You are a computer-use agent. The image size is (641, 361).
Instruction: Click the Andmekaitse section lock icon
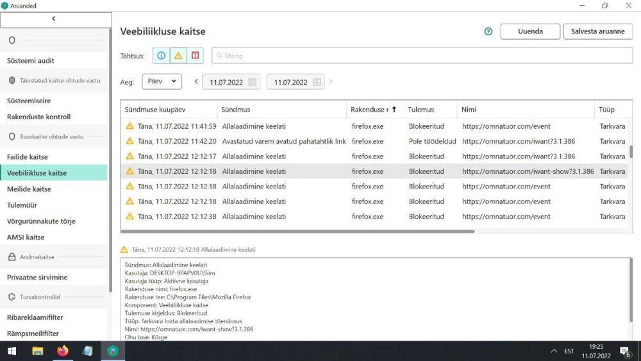pyautogui.click(x=12, y=256)
